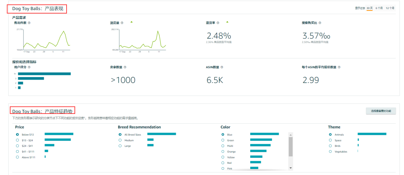This screenshot has height=175, width=404.
Task: Switch time range to 12个月
Action: pos(390,8)
